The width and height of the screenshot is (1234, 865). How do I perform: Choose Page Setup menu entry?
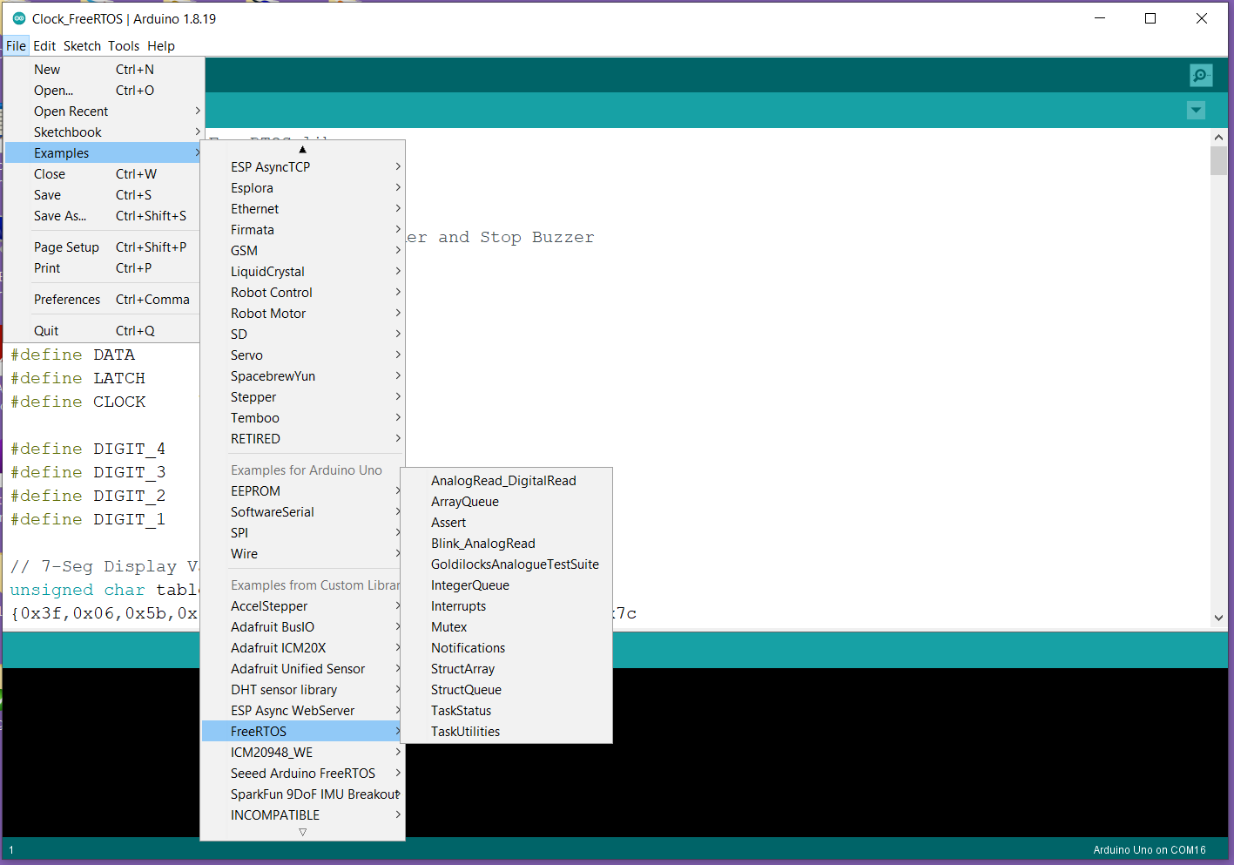coord(105,247)
